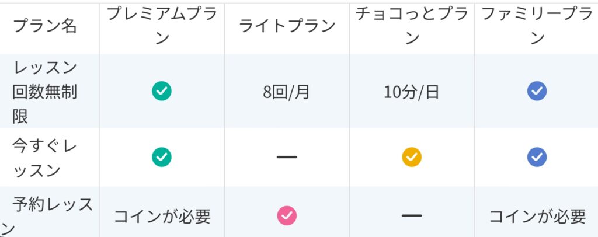
Task: Click コインが必要 under Family plan
Action: click(x=537, y=217)
